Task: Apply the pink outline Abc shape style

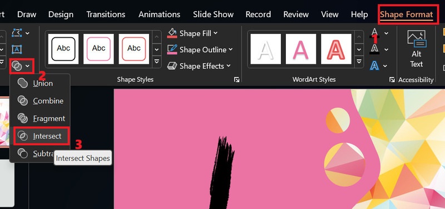Action: pos(98,49)
